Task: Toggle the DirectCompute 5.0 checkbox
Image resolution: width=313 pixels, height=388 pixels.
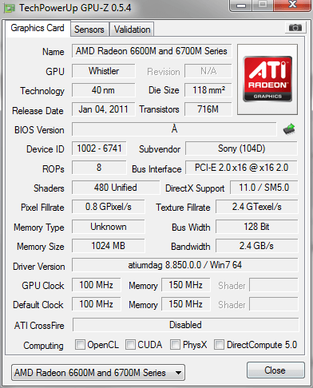Action: pyautogui.click(x=219, y=345)
